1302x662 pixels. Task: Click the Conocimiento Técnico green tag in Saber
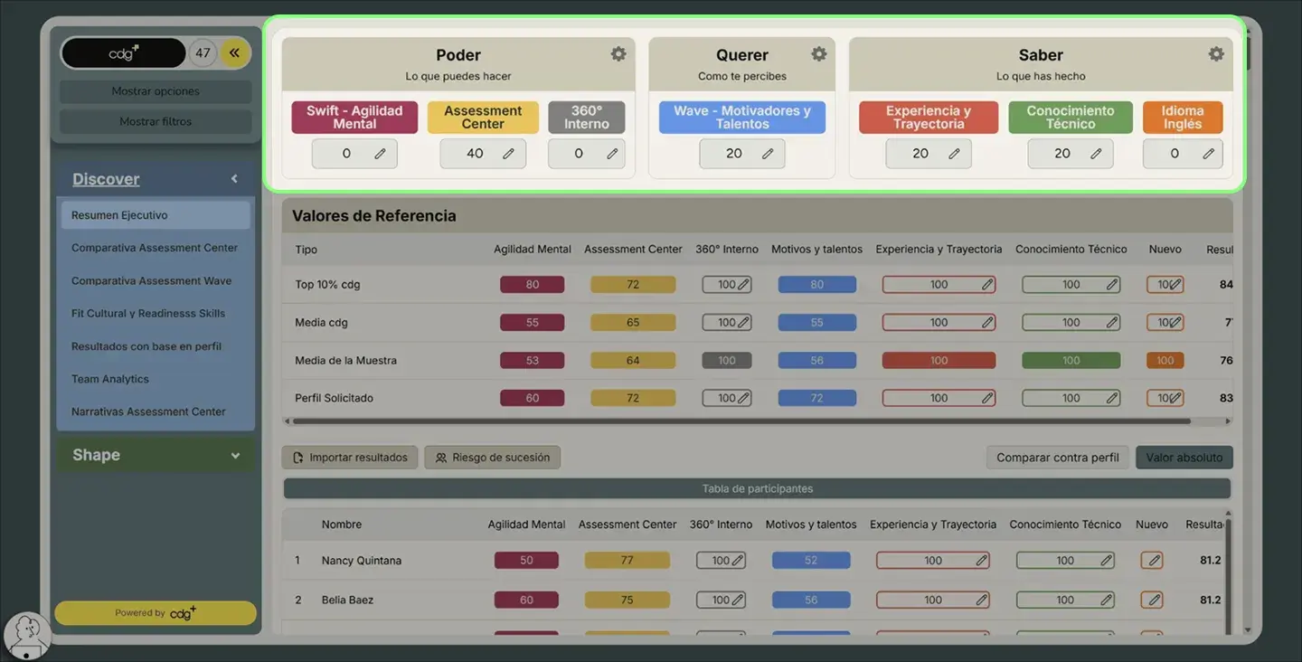(x=1071, y=118)
